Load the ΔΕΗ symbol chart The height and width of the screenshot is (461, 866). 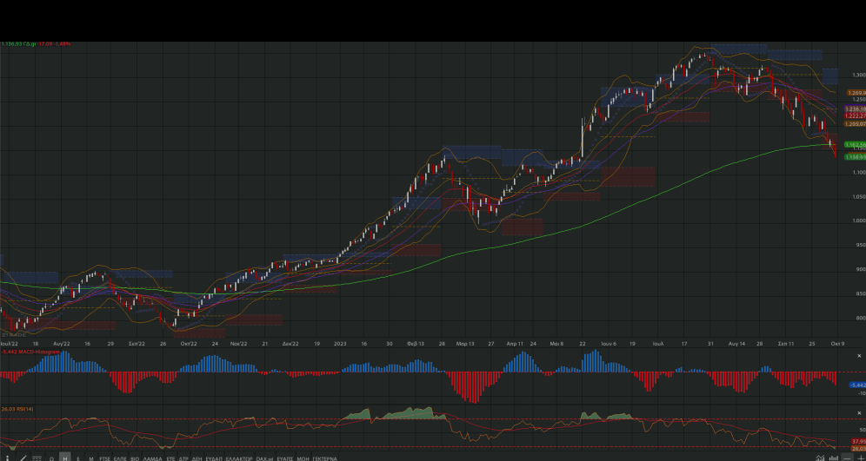tap(197, 458)
